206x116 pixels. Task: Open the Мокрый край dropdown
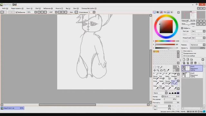198,38
